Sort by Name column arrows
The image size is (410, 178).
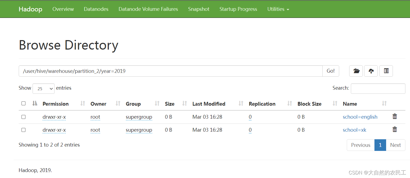(384, 103)
